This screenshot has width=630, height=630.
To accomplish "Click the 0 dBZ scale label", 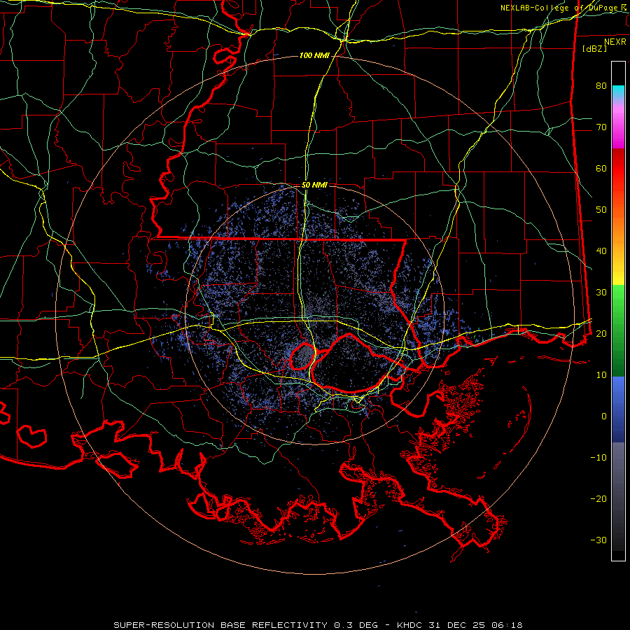I will (604, 416).
